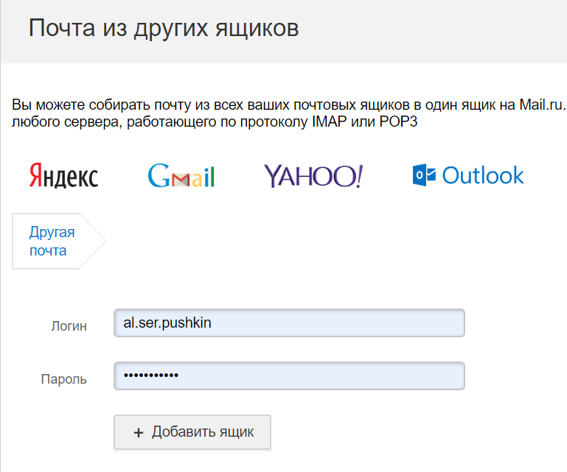Click the Добавить ящик button
The width and height of the screenshot is (567, 472).
[192, 432]
